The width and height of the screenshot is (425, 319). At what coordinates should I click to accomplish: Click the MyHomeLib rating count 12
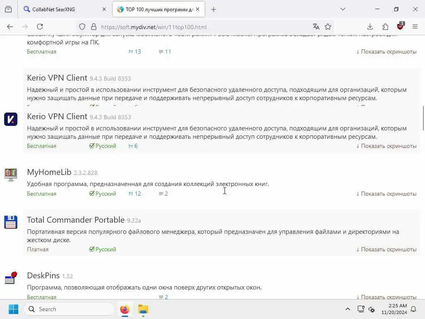tap(135, 194)
